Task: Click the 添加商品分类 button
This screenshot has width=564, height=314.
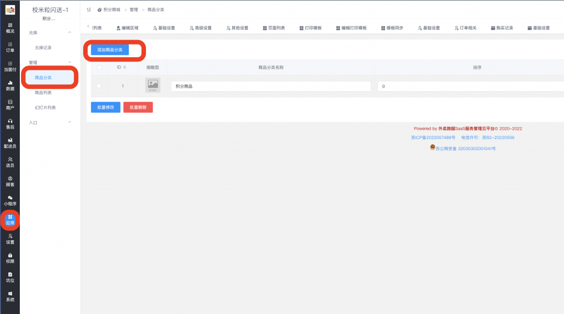Action: pyautogui.click(x=110, y=50)
